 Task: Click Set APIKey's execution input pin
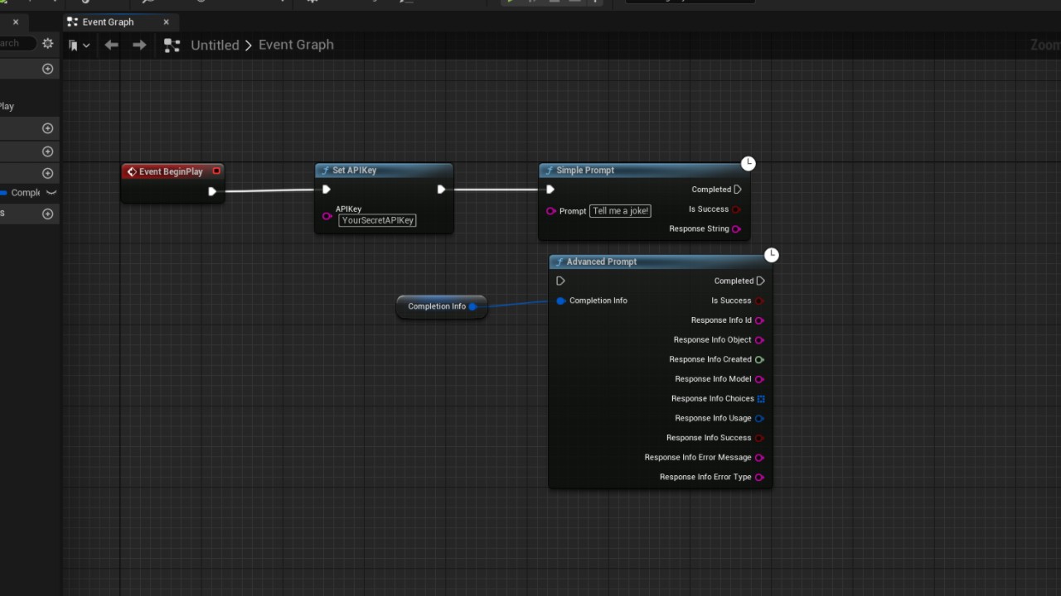click(327, 190)
